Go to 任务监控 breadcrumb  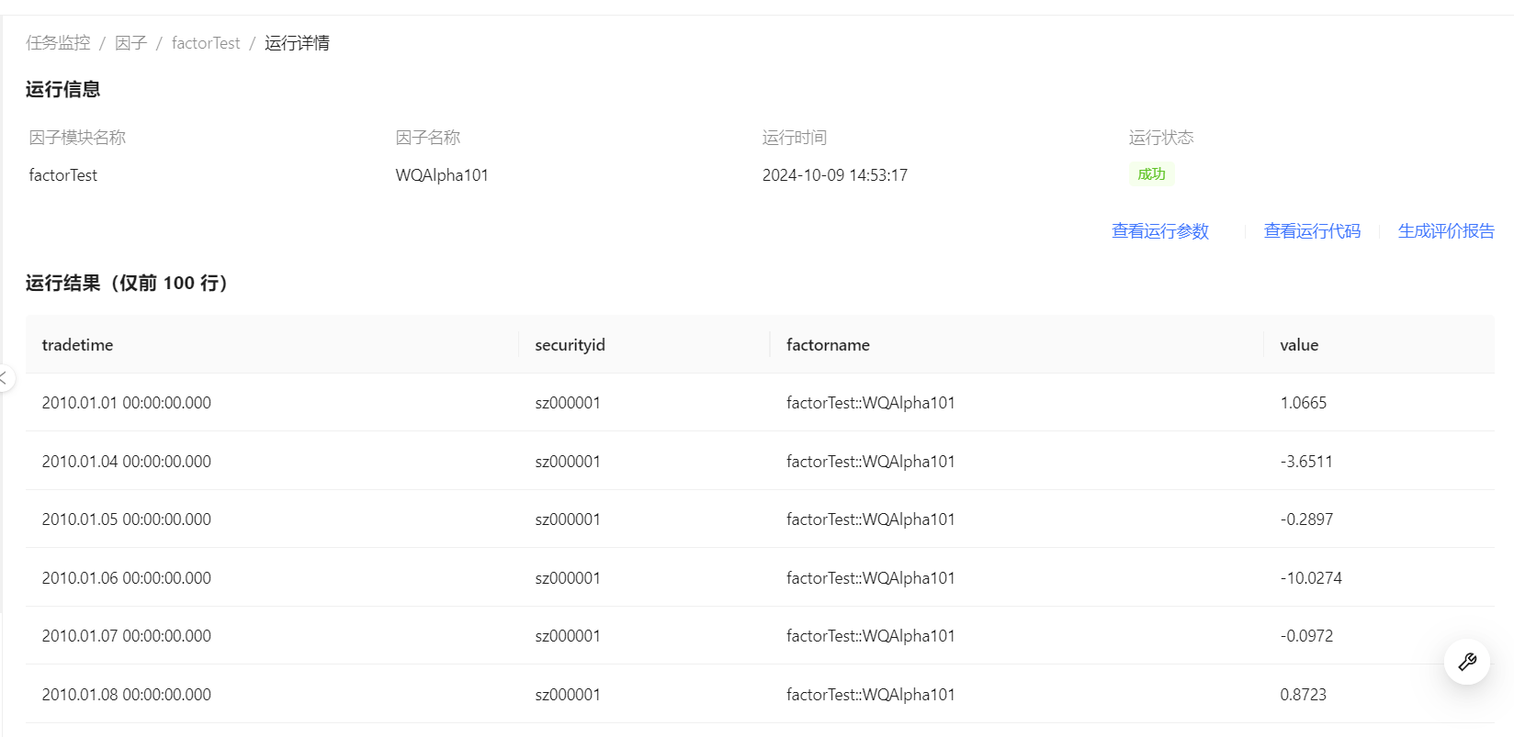click(58, 43)
